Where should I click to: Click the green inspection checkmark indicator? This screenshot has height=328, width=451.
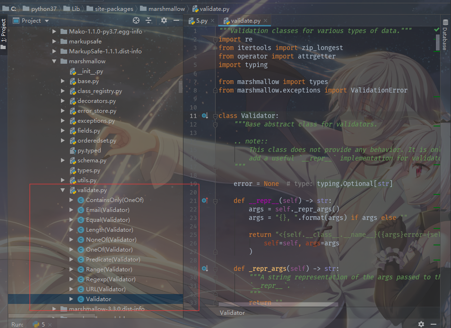[437, 30]
